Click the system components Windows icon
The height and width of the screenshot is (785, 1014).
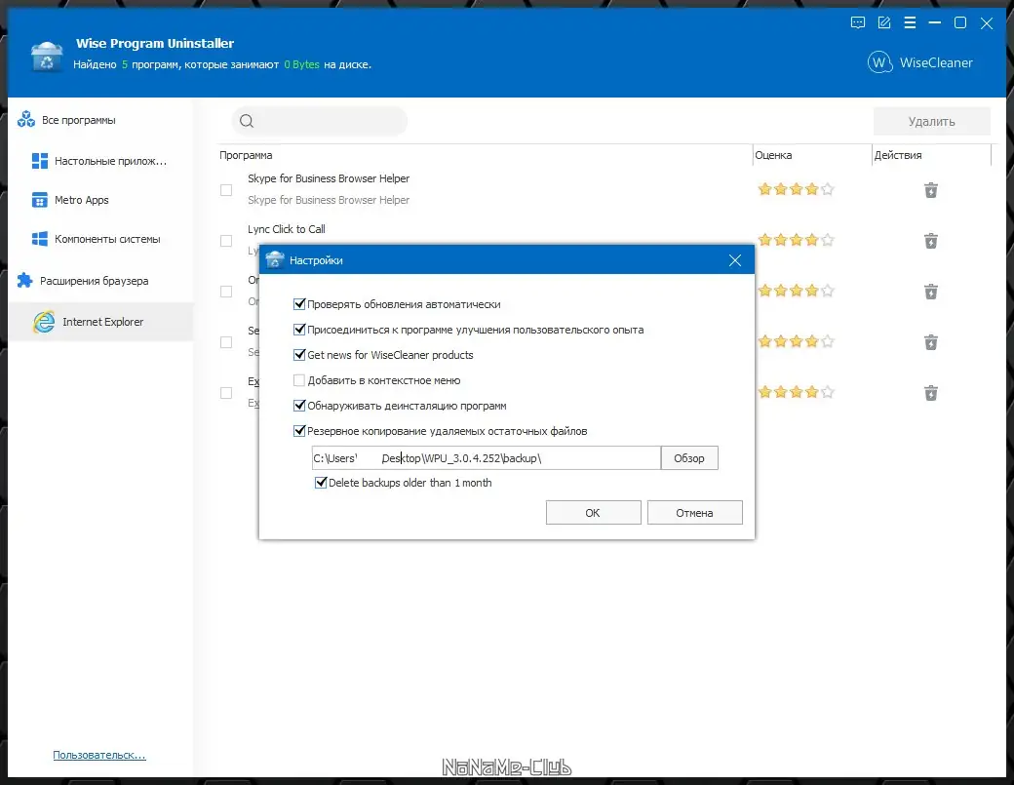[x=39, y=239]
